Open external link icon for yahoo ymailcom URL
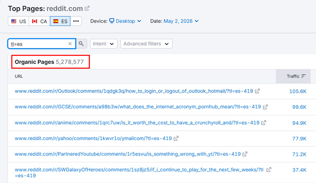This screenshot has width=316, height=183. click(x=176, y=138)
